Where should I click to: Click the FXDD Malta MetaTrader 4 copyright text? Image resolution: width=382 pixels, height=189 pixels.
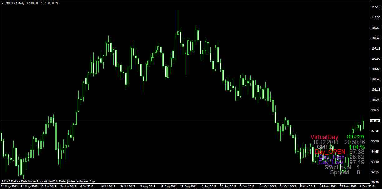49,181
